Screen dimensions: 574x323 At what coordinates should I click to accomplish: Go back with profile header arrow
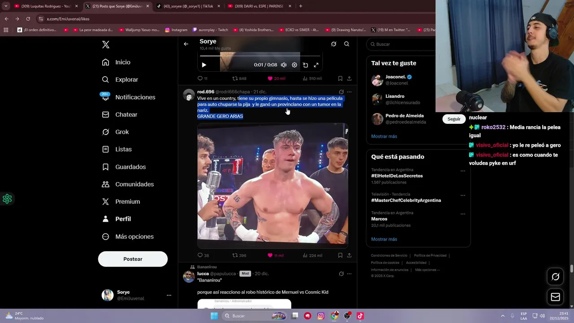[x=186, y=44]
